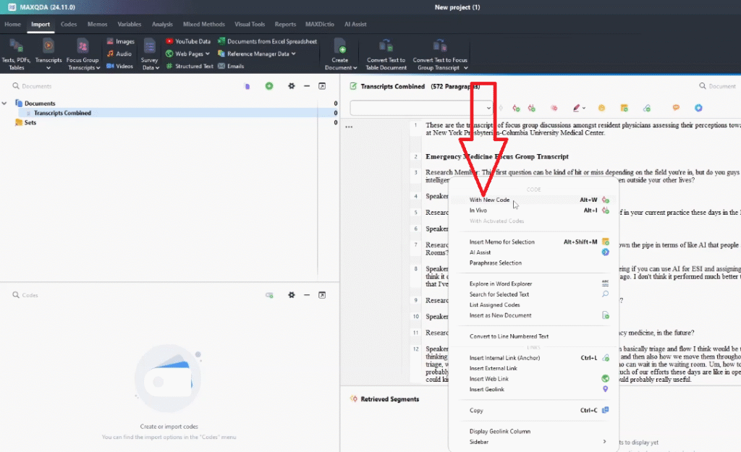Click the new code icon in Codes panel

tap(269, 295)
